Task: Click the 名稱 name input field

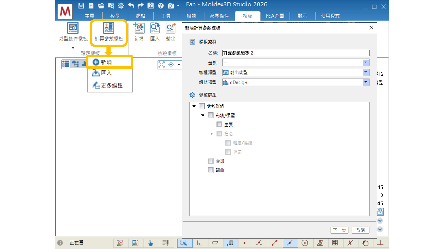Action: pos(296,53)
